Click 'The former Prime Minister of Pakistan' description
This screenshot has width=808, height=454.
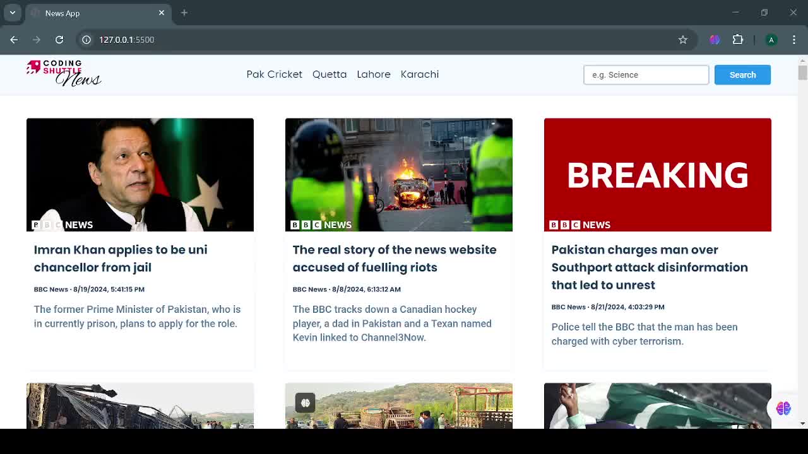[137, 317]
